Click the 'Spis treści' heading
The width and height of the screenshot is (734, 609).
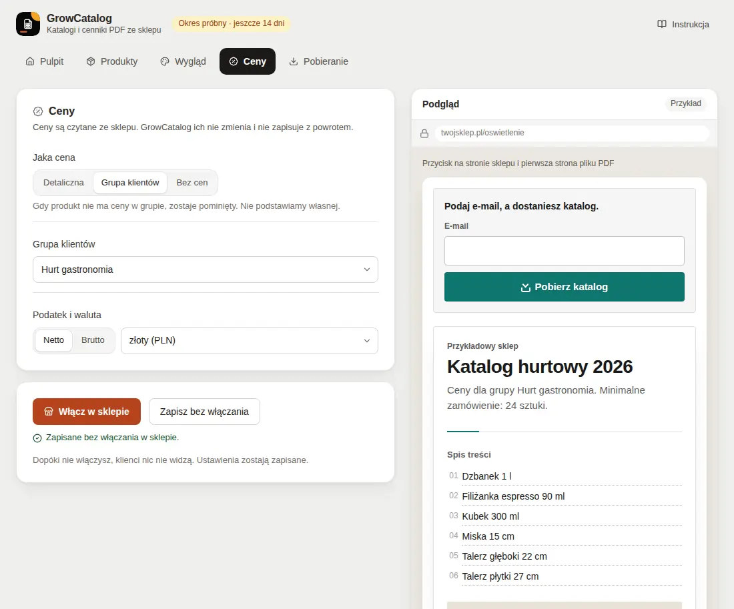coord(469,455)
